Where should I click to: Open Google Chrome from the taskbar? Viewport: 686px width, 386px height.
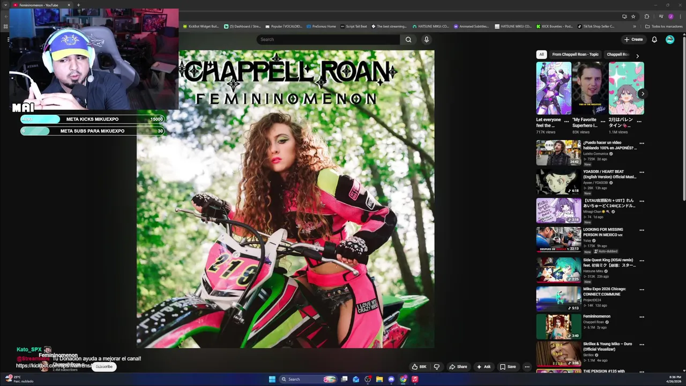click(403, 379)
